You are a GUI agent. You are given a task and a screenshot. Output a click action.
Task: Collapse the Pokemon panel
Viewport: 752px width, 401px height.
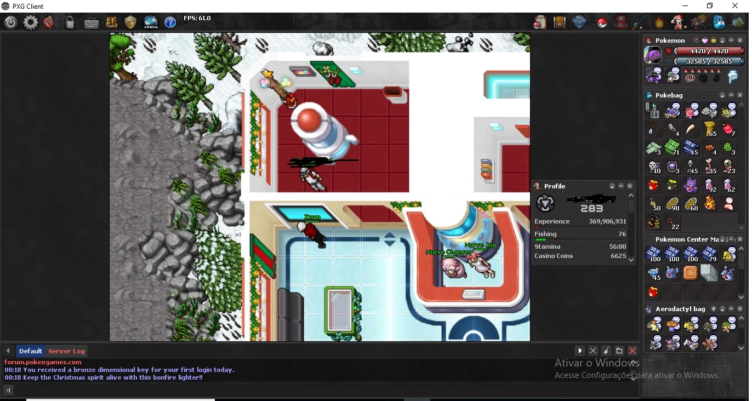pyautogui.click(x=731, y=41)
